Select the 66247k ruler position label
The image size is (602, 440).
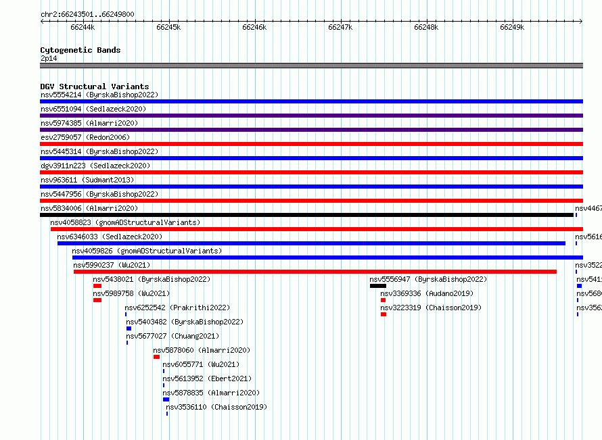click(x=340, y=27)
